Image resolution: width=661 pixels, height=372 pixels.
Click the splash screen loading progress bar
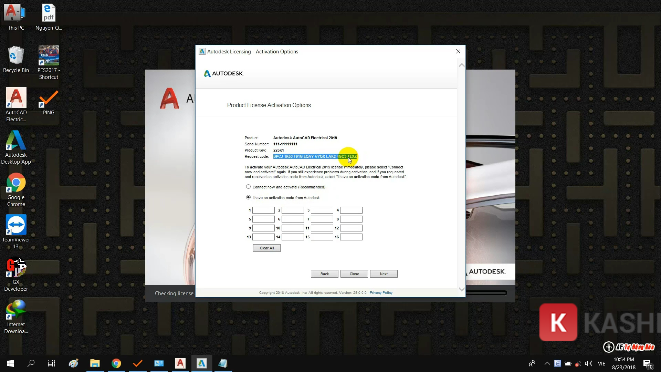click(x=486, y=293)
